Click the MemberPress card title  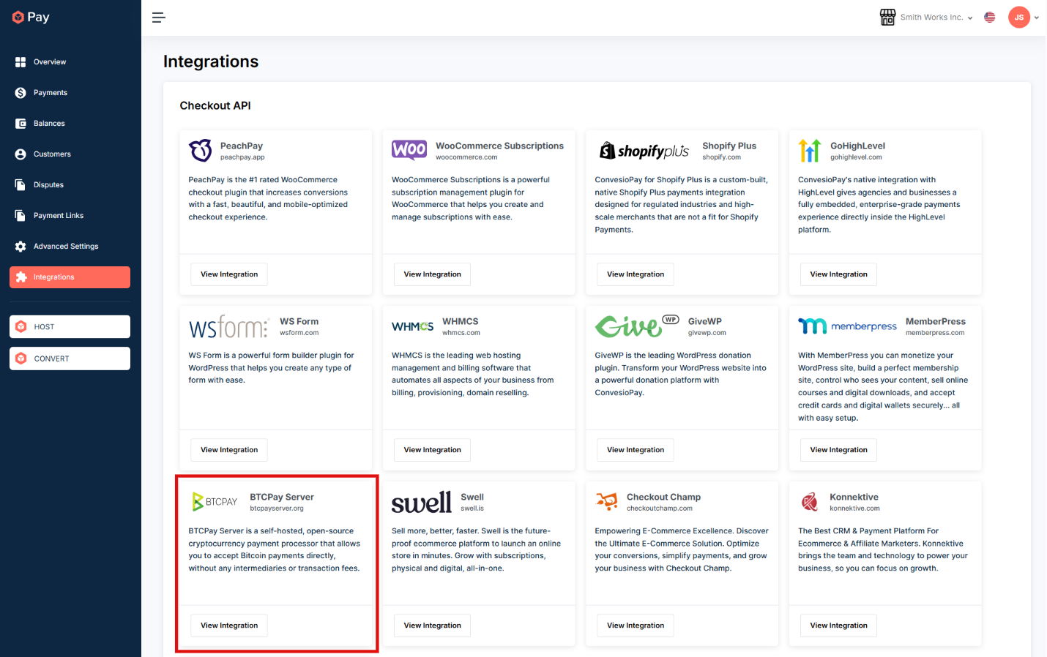click(x=935, y=321)
